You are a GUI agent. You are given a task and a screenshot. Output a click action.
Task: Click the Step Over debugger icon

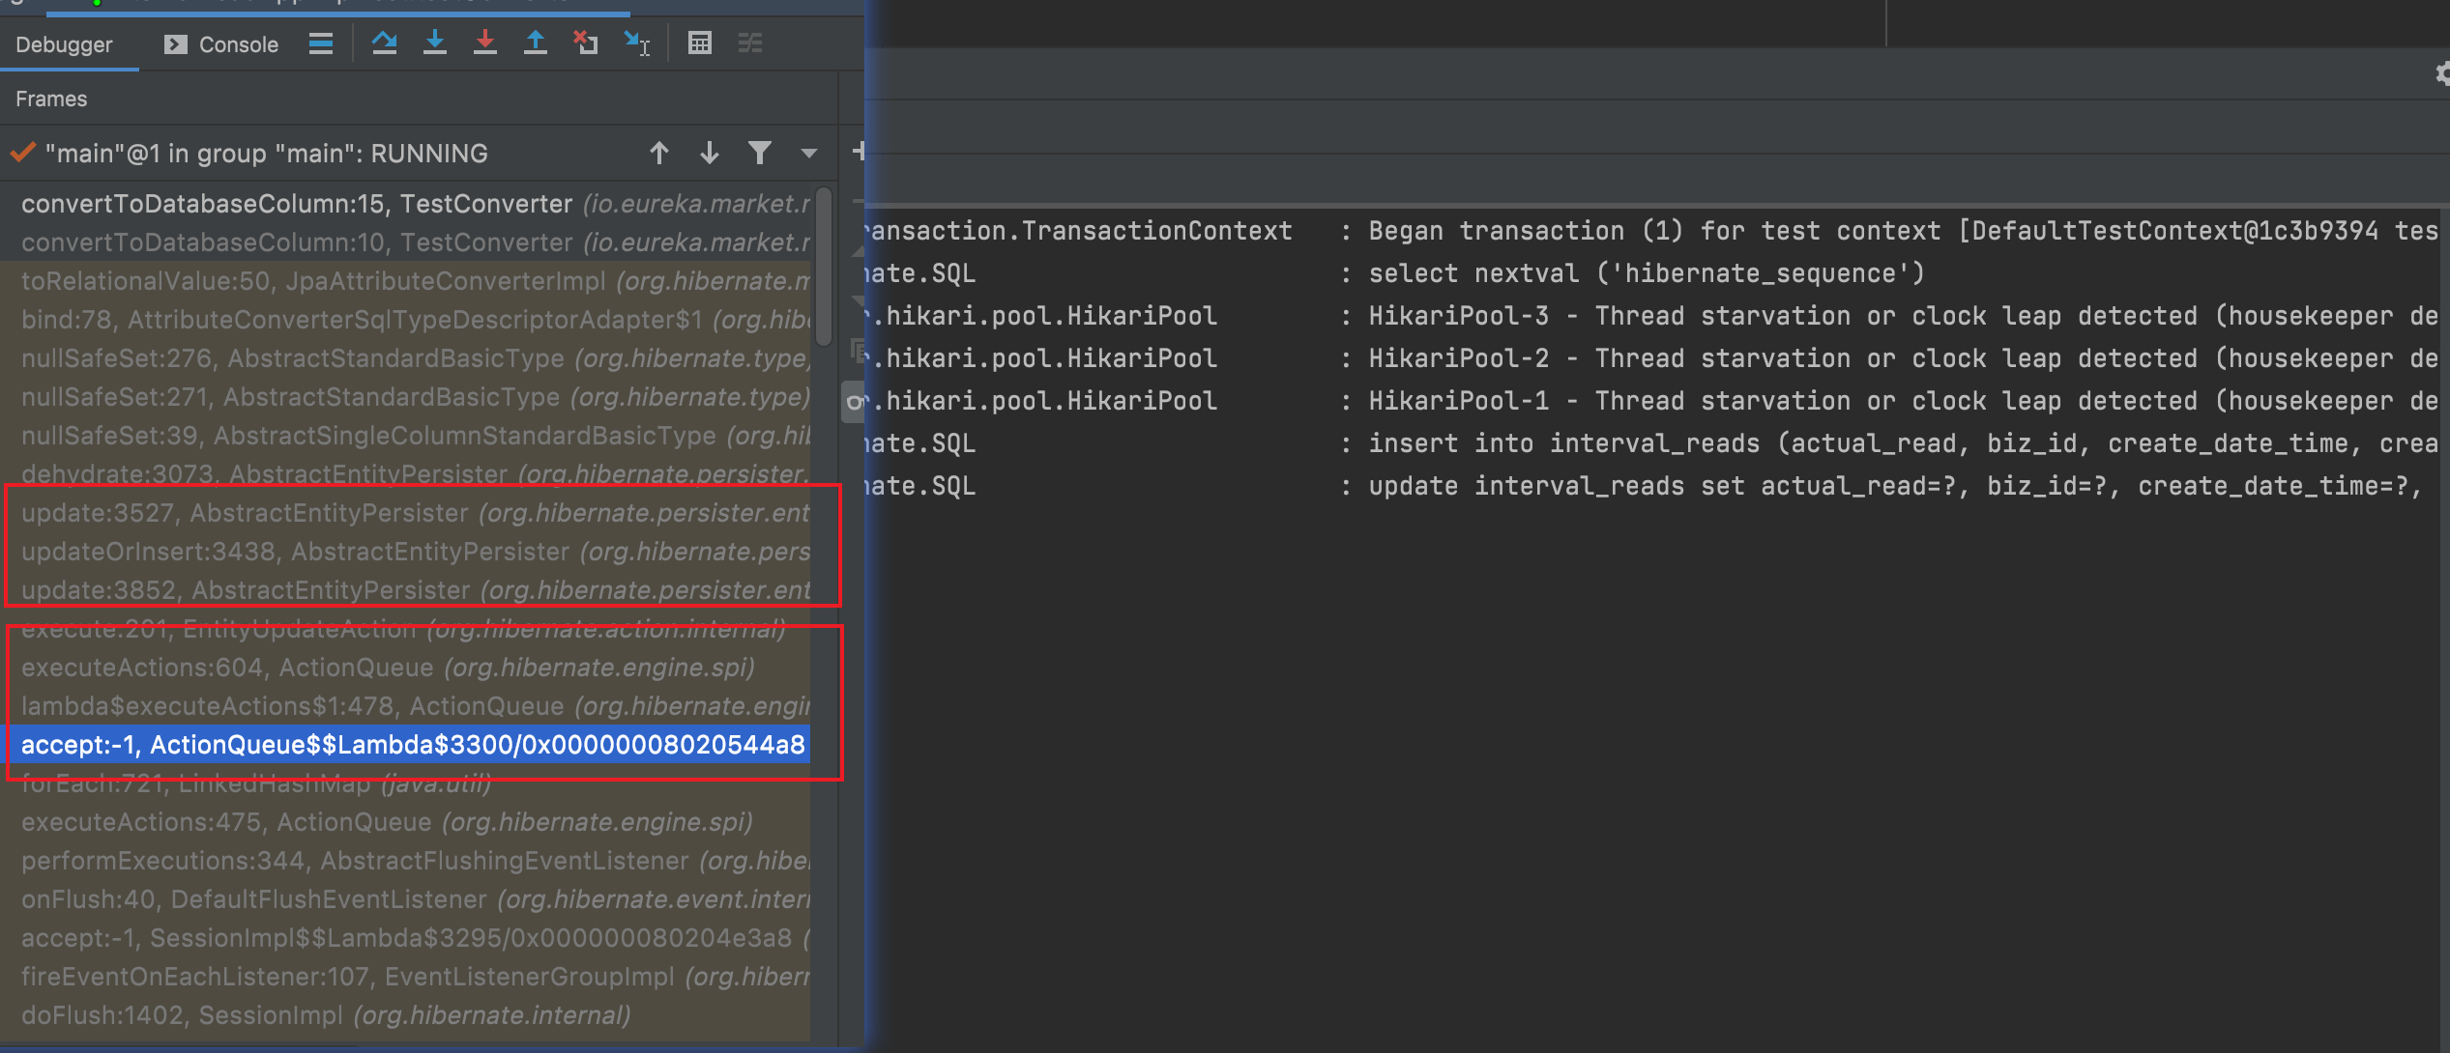(x=384, y=43)
